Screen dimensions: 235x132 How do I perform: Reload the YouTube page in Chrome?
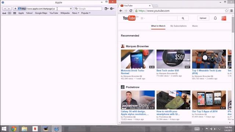coord(131,11)
